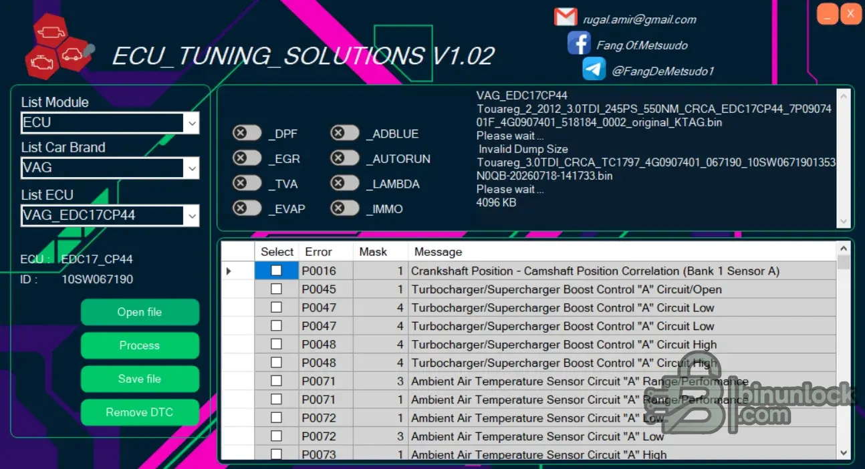
Task: Click the Remove DTC button
Action: pyautogui.click(x=140, y=412)
